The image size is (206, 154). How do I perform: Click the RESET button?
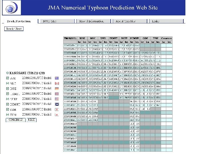click(x=32, y=120)
